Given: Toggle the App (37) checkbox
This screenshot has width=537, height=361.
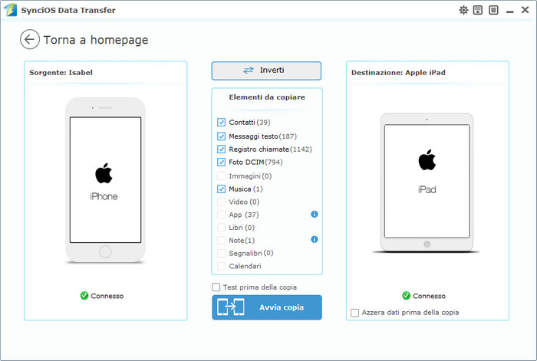Looking at the screenshot, I should point(221,215).
